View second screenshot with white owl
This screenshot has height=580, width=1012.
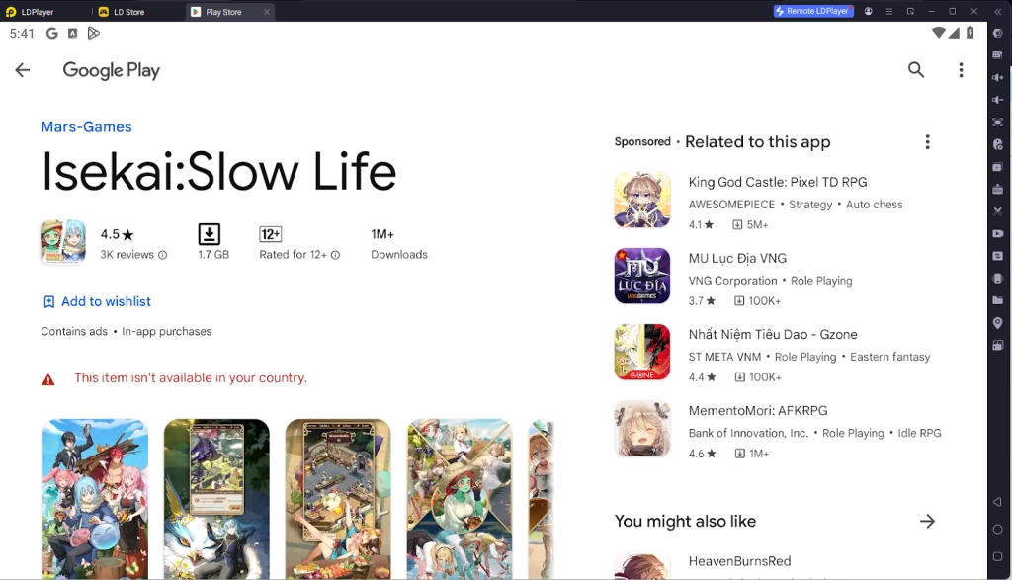click(x=216, y=499)
